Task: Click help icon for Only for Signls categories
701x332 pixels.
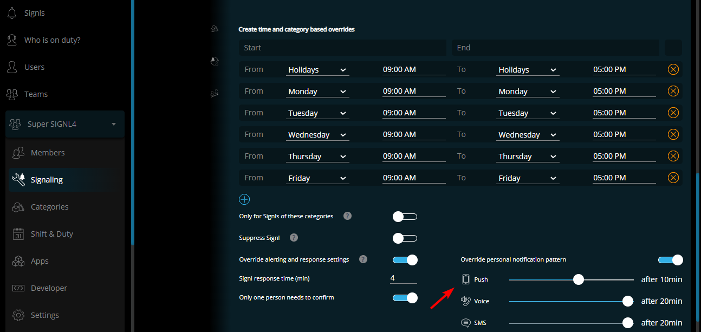Action: coord(348,216)
